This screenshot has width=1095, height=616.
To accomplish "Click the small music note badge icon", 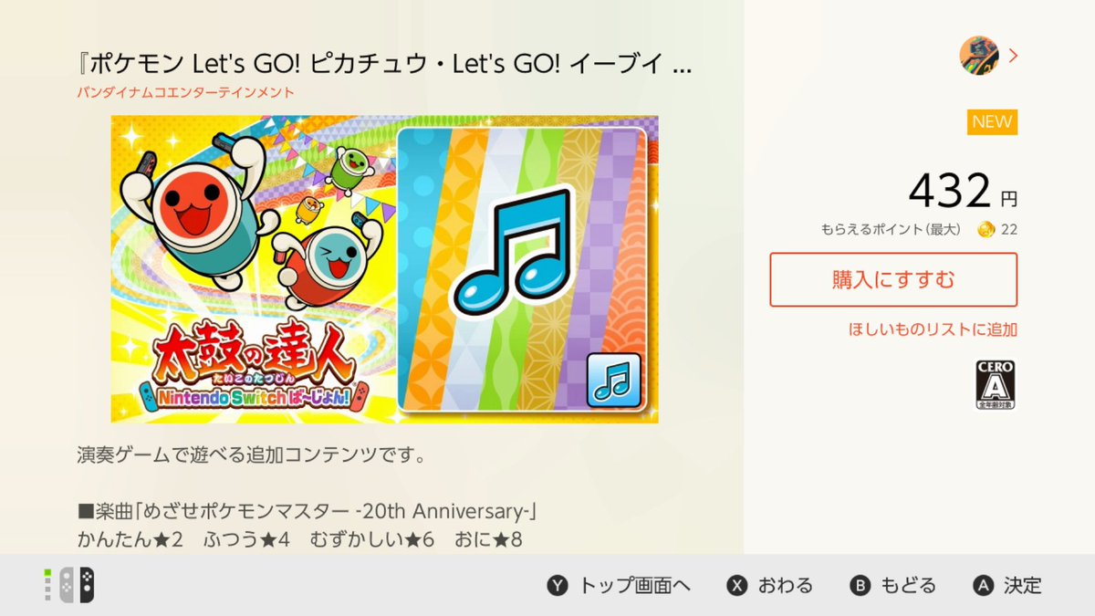I will point(613,378).
